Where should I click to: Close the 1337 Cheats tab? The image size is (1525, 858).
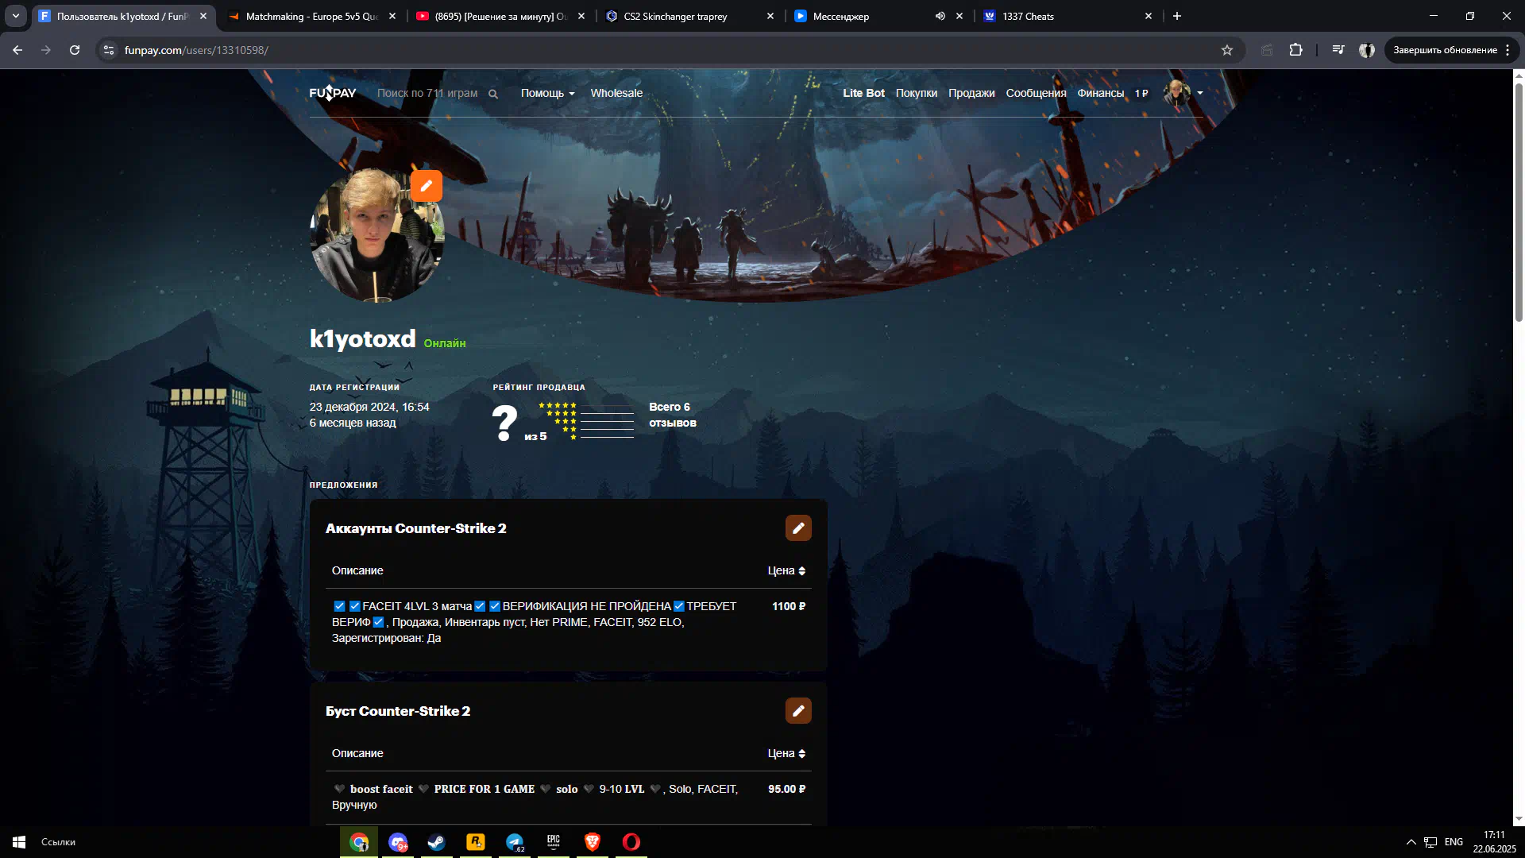(x=1148, y=16)
